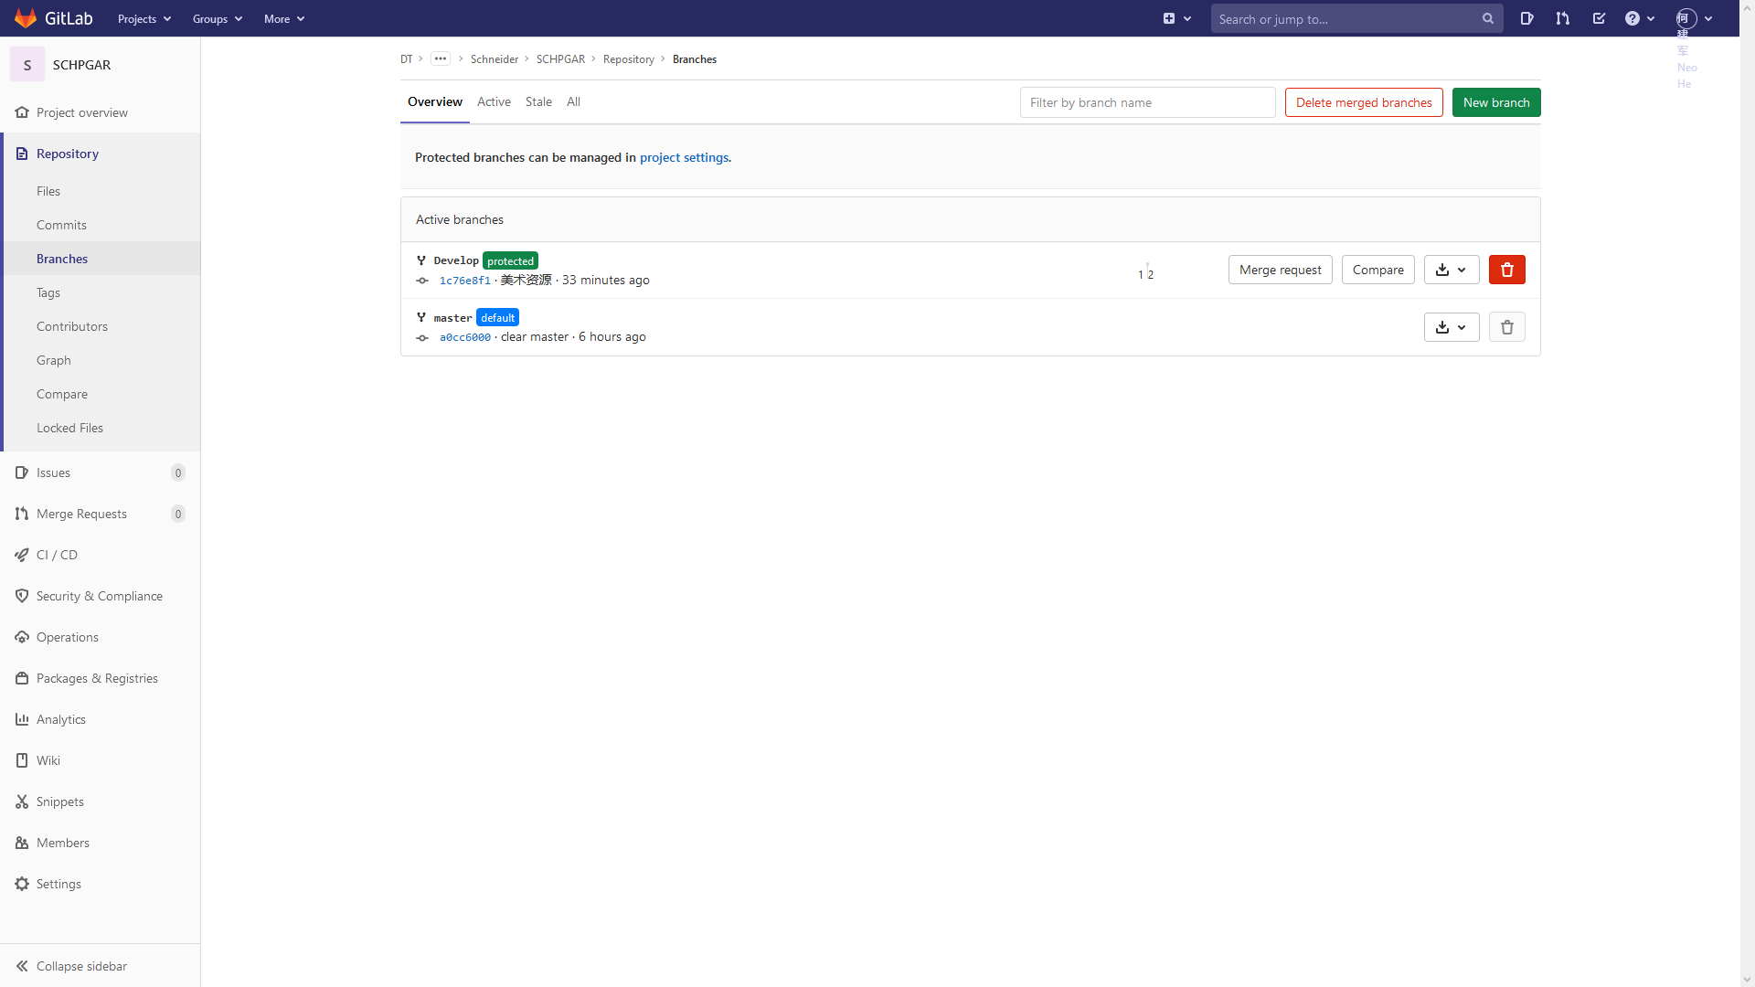
Task: Click the Settings gear icon in sidebar
Action: click(x=22, y=884)
